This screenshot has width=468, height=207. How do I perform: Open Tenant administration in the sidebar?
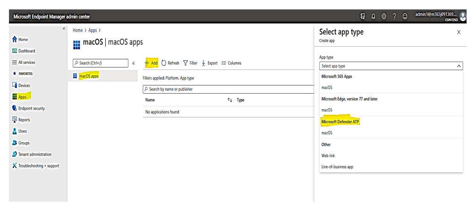[32, 154]
